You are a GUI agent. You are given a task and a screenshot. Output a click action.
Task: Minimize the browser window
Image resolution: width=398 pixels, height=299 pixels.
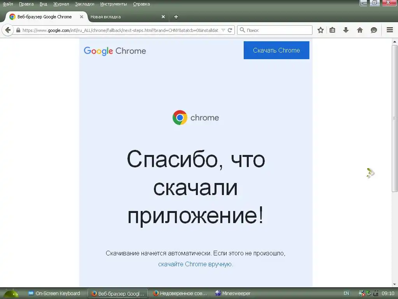tap(364, 3)
